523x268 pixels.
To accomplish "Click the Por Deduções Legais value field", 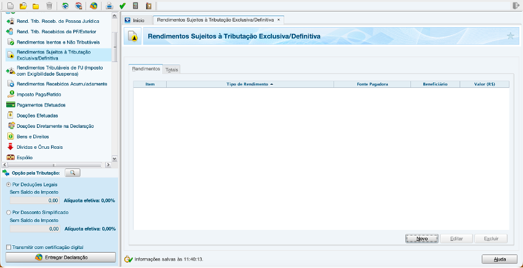I will 34,200.
